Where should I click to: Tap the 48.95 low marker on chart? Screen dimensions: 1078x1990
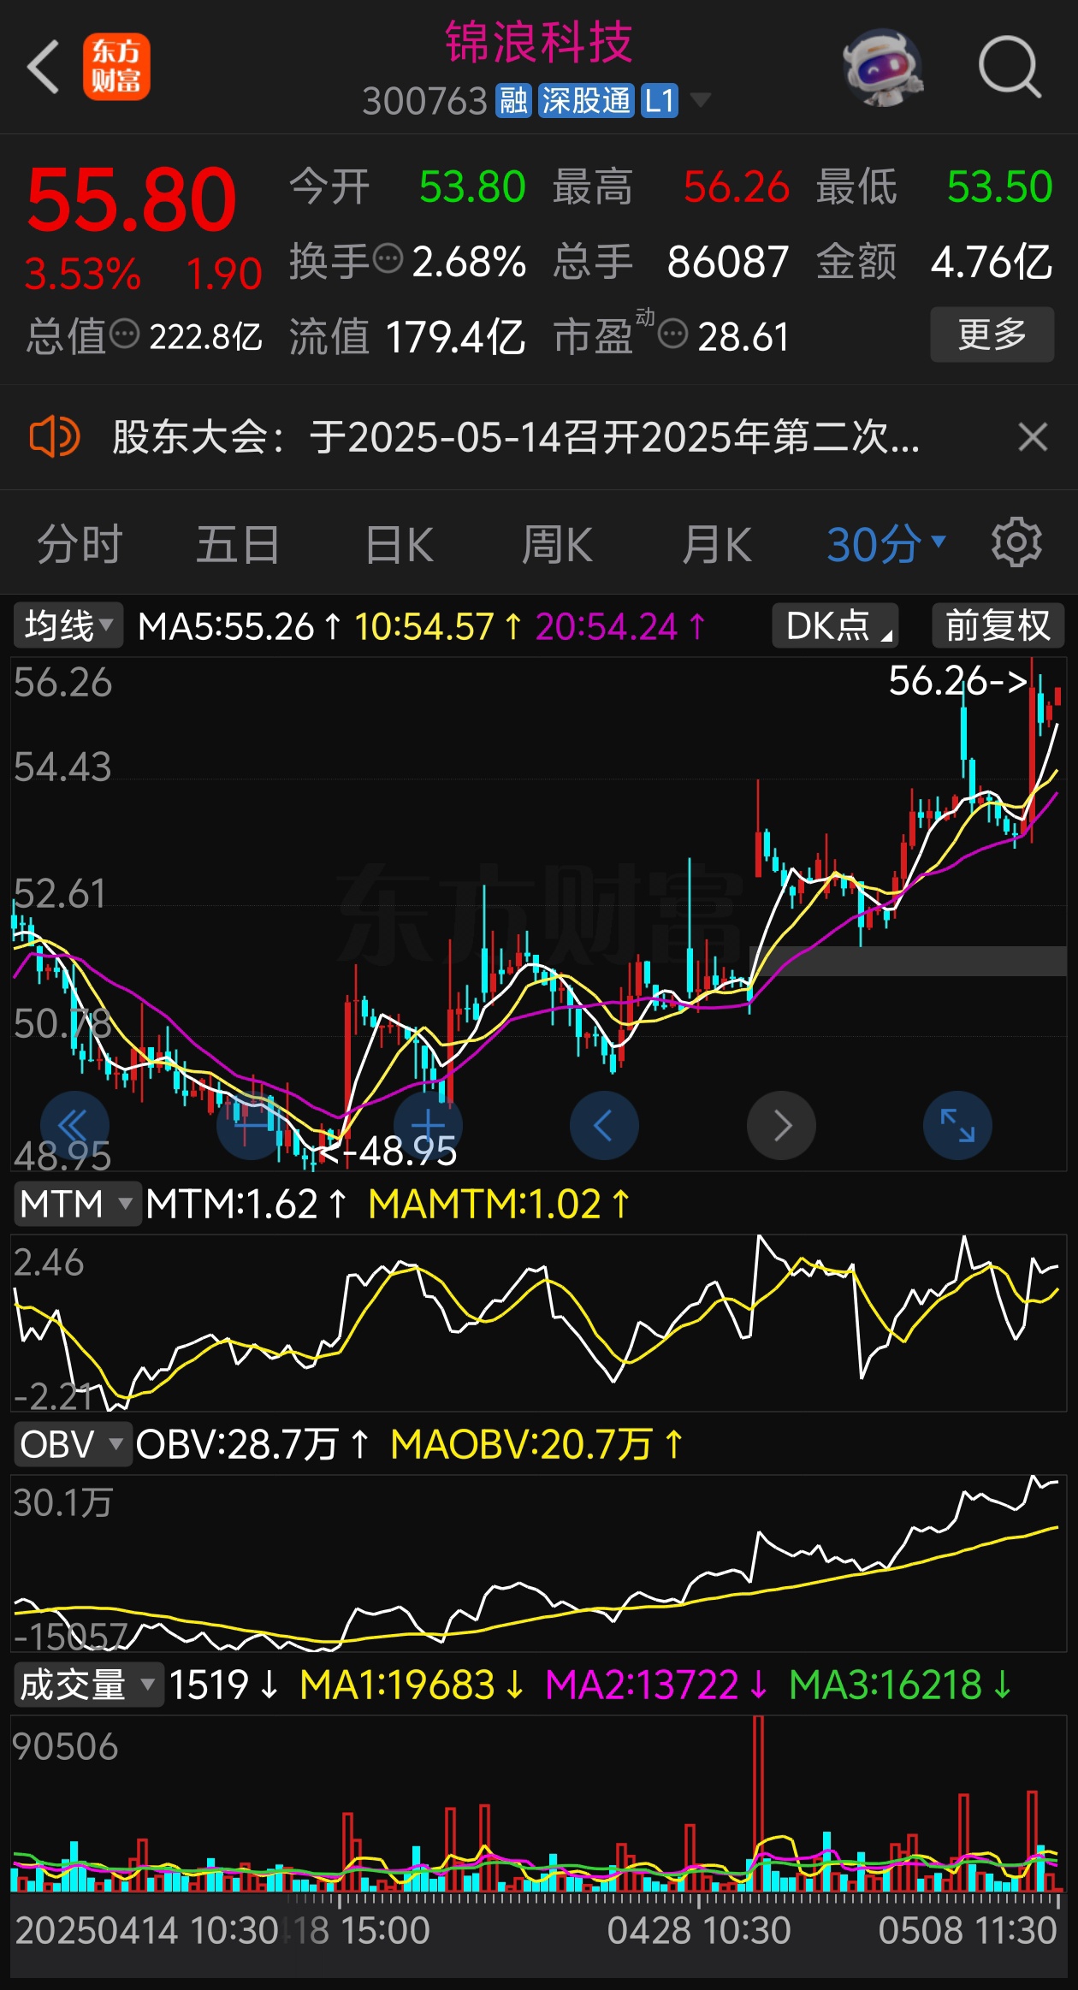[388, 1152]
